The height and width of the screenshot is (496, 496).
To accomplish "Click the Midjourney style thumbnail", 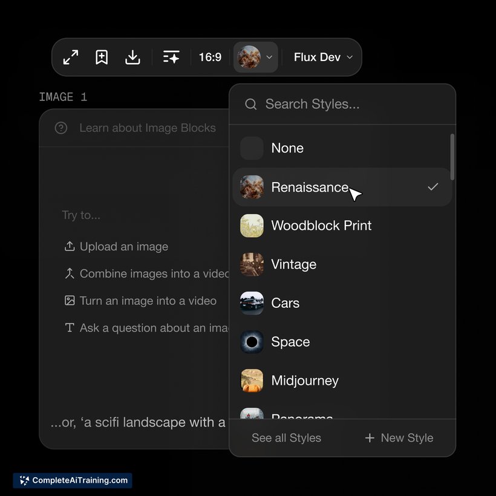I will (252, 380).
